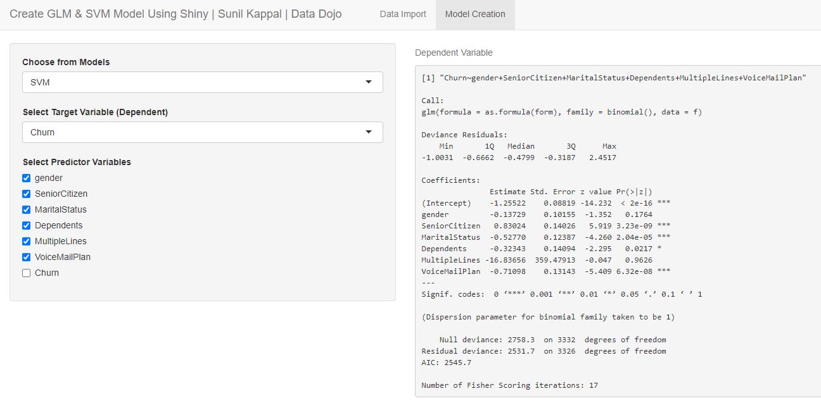The image size is (821, 403).
Task: Disable the MaritalStatus predictor checkbox
Action: (27, 210)
